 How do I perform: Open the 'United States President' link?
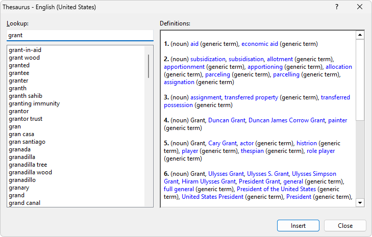click(213, 197)
